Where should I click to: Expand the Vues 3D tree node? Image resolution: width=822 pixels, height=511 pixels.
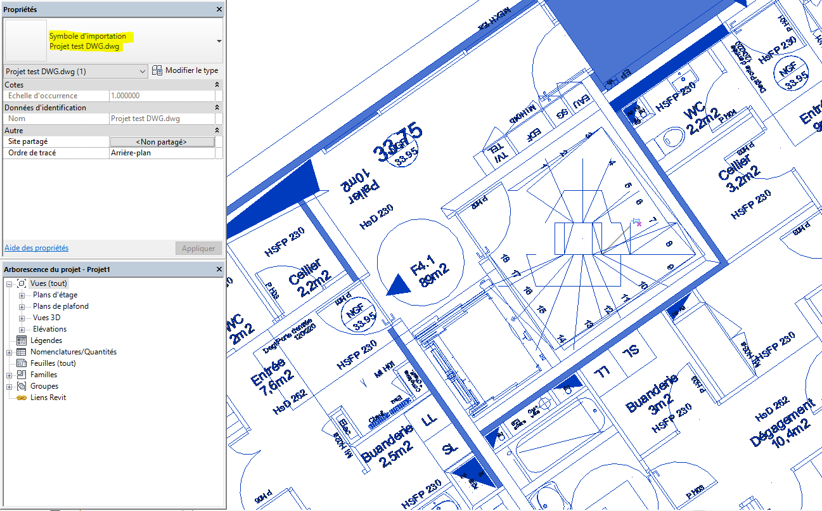click(x=22, y=318)
